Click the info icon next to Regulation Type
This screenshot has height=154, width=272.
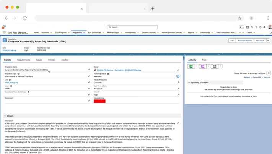pyautogui.click(x=18, y=74)
